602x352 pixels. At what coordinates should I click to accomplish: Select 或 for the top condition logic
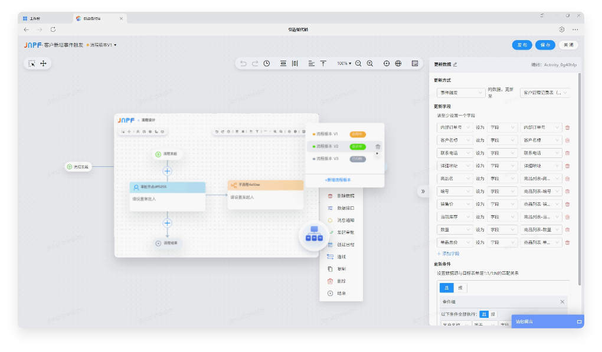coord(460,288)
